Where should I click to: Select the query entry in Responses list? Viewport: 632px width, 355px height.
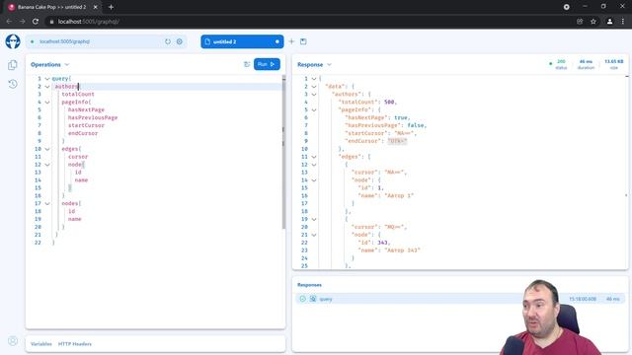(460, 299)
